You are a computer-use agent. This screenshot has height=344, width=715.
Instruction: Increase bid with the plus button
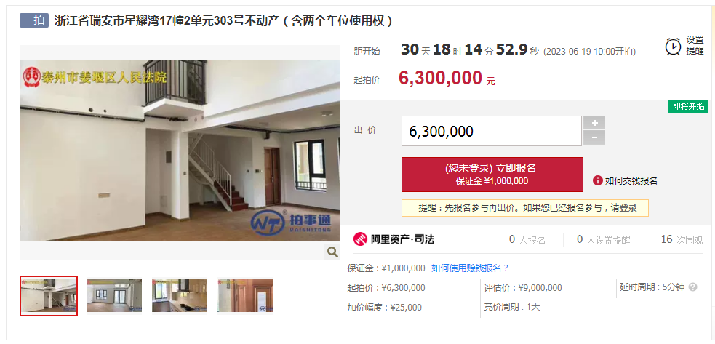(594, 123)
